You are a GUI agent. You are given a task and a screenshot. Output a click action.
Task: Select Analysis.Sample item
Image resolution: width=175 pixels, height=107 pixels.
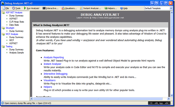17,52
